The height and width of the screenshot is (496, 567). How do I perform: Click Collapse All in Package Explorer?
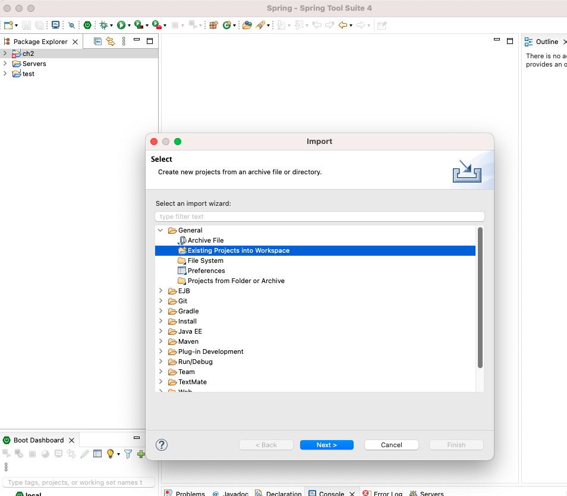97,41
